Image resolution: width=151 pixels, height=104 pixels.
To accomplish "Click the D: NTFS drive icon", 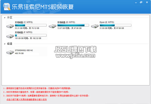I will point(53,26).
